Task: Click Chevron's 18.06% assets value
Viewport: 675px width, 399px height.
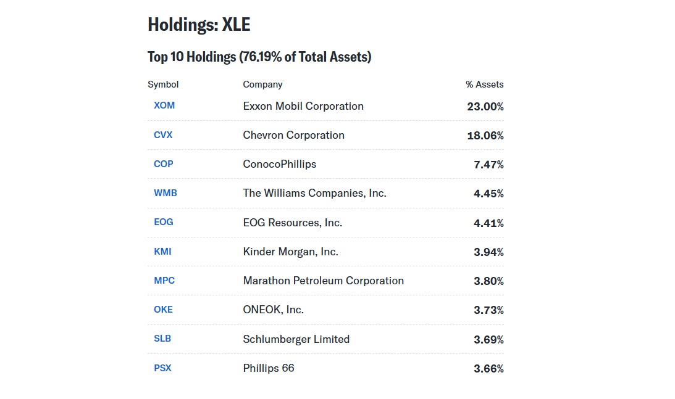Action: (x=485, y=136)
